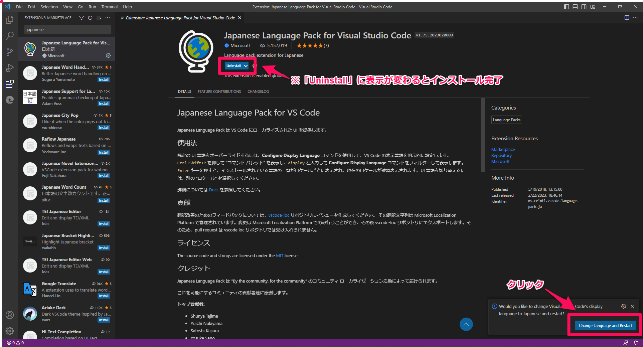Click the Microsoft publisher name
The height and width of the screenshot is (347, 643).
pos(240,45)
